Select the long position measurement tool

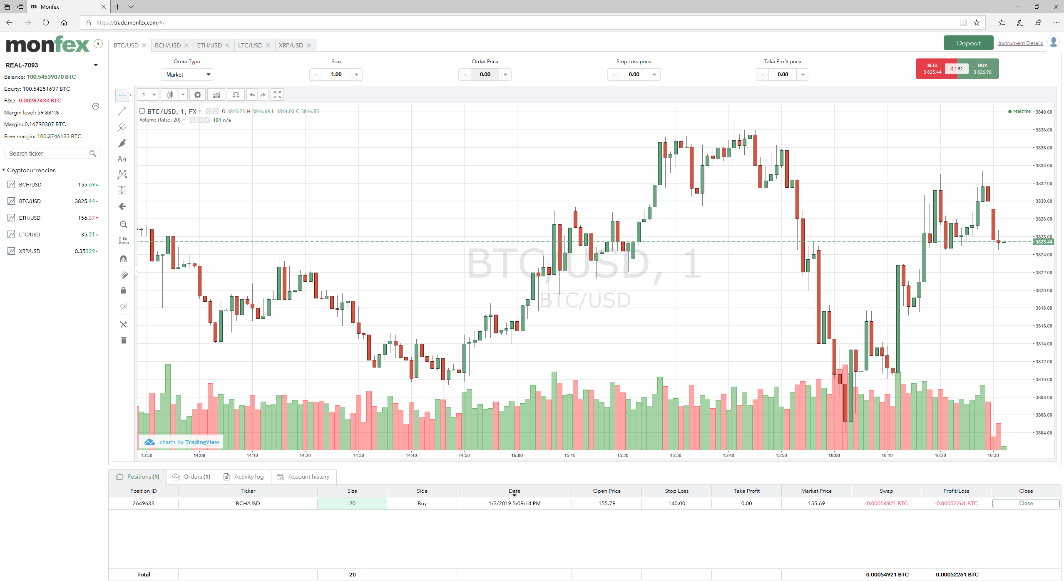(122, 190)
